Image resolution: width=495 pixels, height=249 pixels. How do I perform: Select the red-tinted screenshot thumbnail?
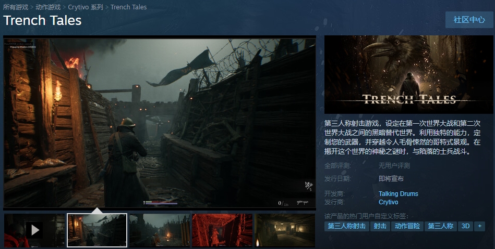point(222,230)
